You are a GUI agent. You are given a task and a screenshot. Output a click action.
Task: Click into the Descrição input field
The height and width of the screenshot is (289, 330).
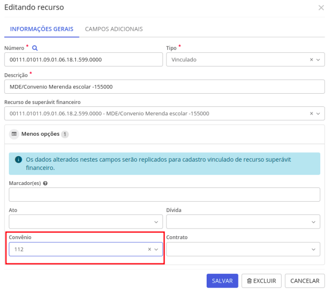click(x=165, y=87)
